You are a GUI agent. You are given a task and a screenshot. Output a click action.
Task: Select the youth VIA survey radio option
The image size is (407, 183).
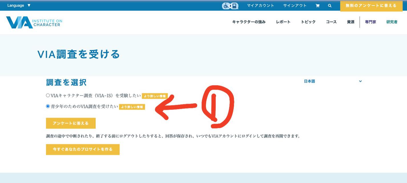click(x=48, y=106)
